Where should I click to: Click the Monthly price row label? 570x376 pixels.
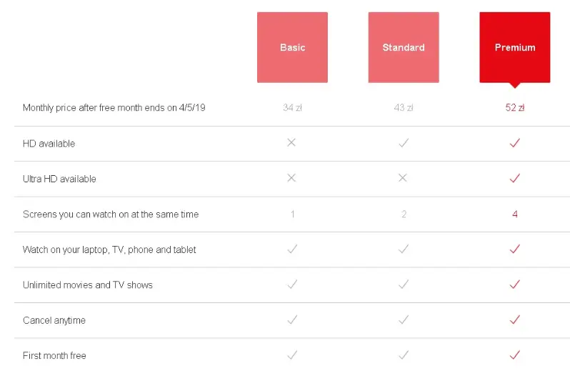[x=114, y=108]
